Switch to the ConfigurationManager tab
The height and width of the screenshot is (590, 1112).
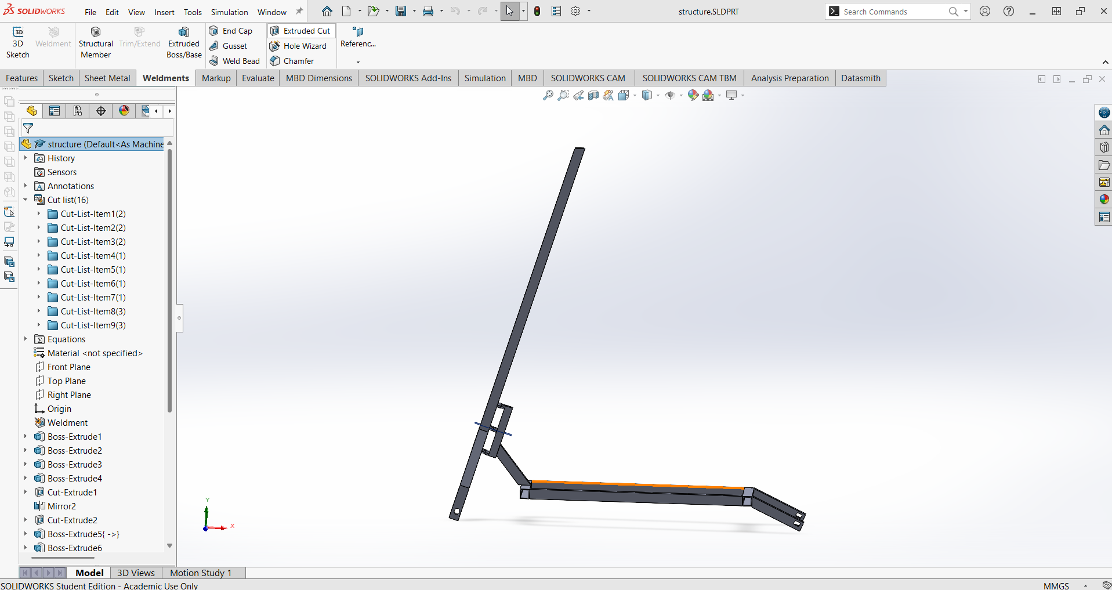(78, 111)
